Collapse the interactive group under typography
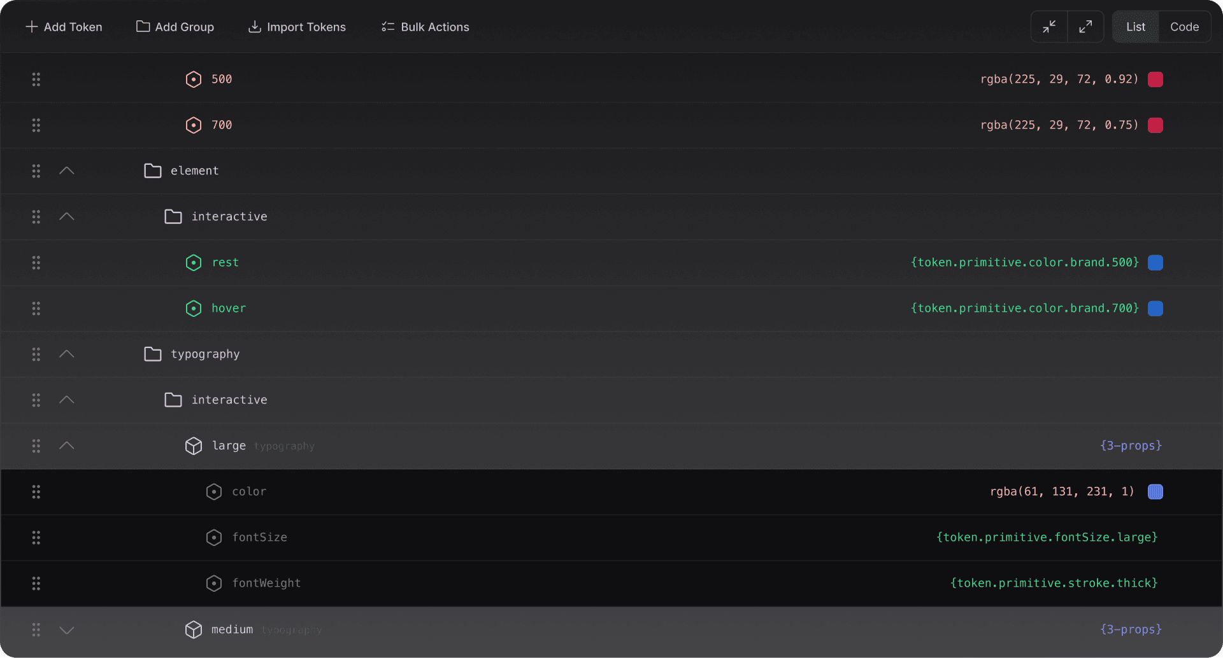 [x=67, y=400]
